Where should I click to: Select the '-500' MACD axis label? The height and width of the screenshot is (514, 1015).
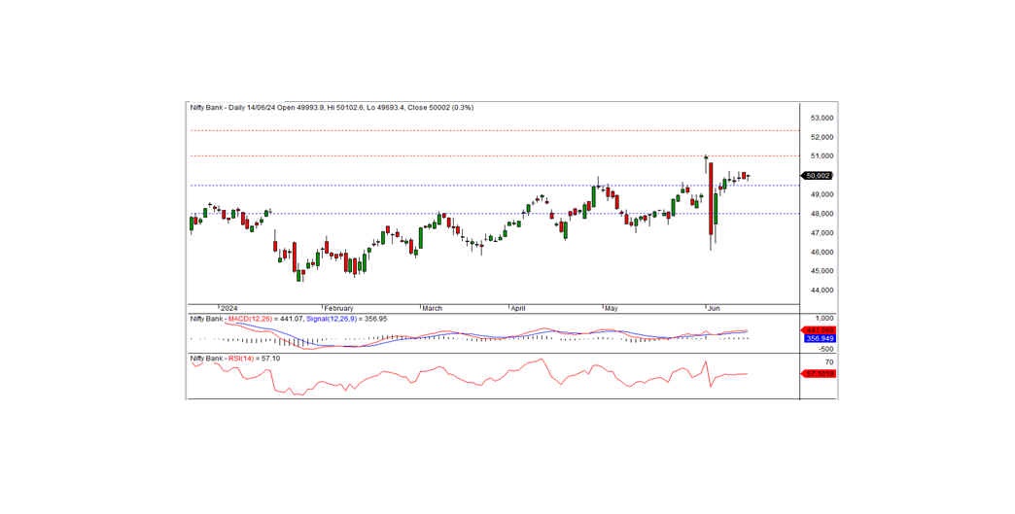coord(824,349)
